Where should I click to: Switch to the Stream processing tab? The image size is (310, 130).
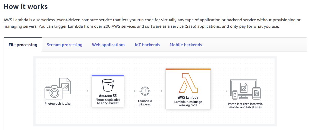pyautogui.click(x=65, y=45)
